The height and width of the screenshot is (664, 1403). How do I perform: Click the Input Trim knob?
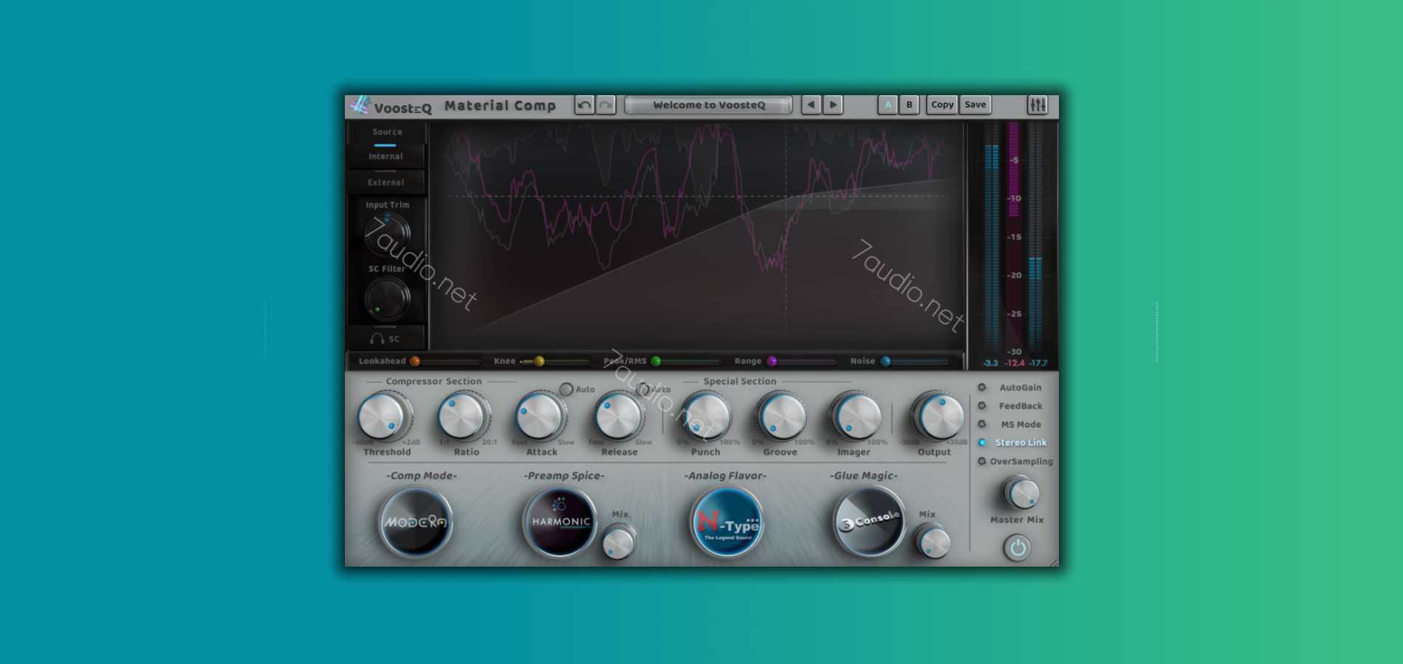387,233
